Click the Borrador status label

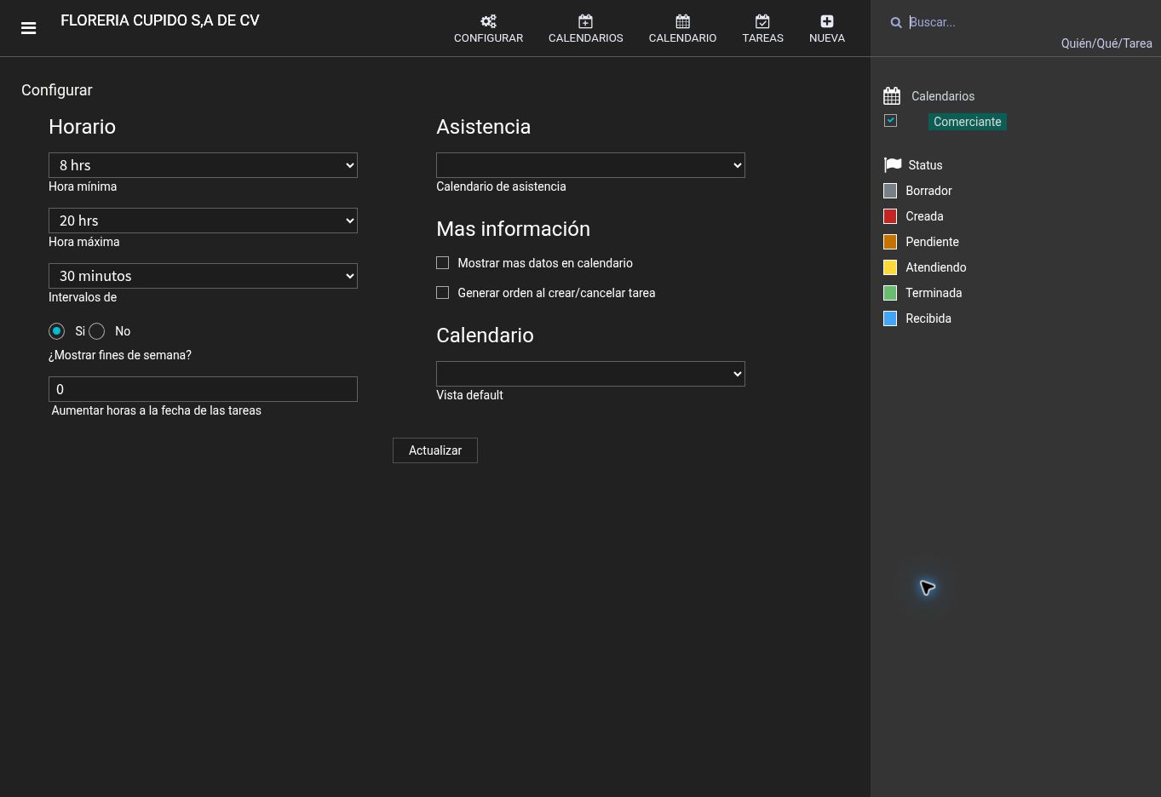(928, 191)
